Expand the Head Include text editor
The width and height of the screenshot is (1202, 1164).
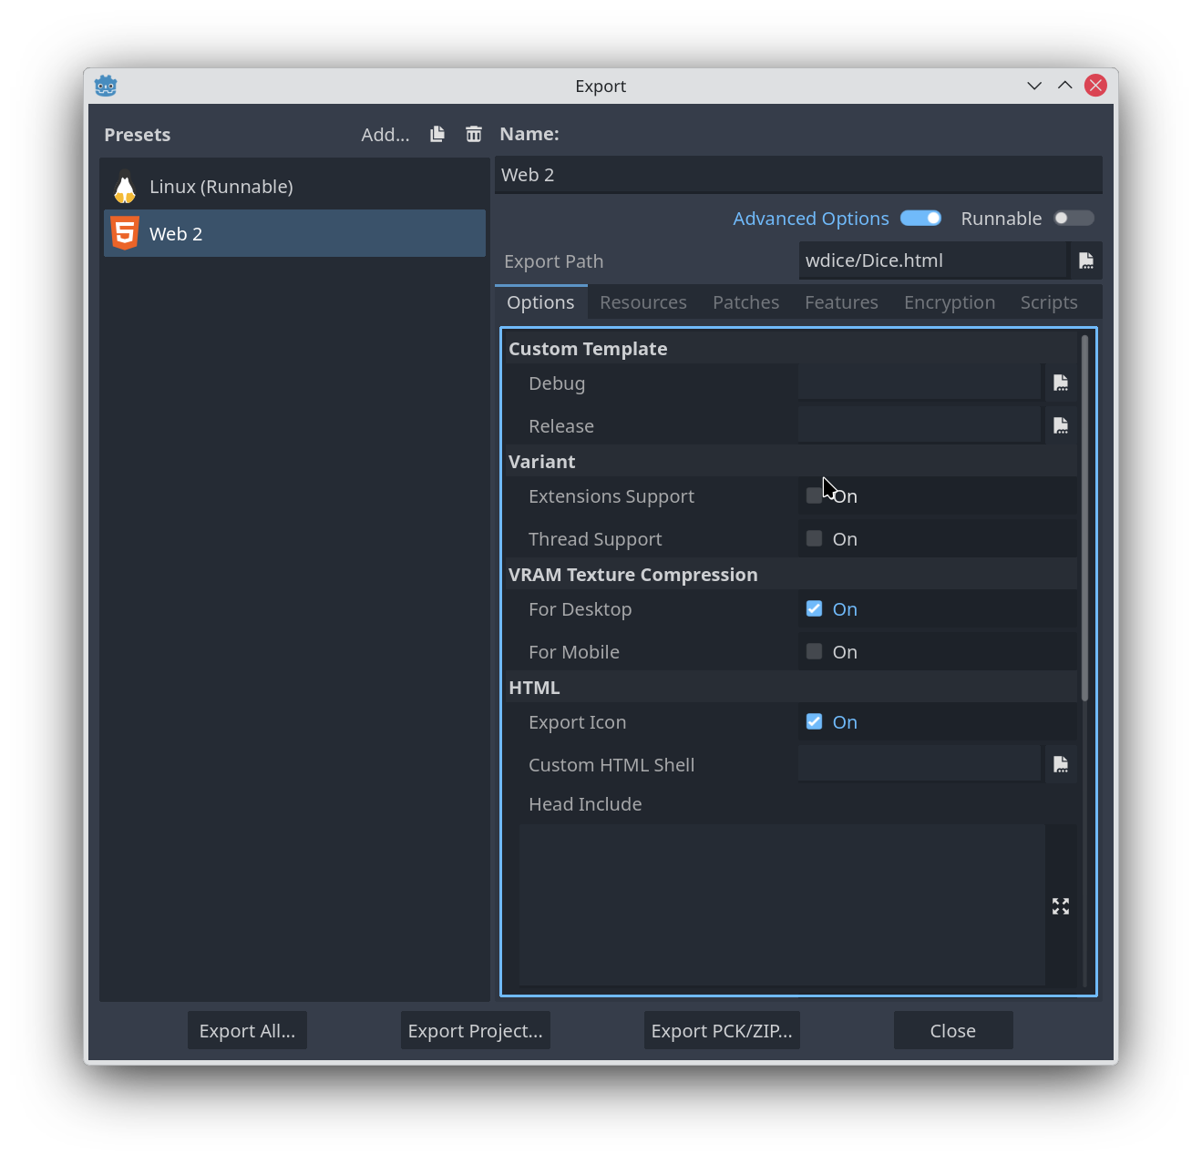[1061, 906]
